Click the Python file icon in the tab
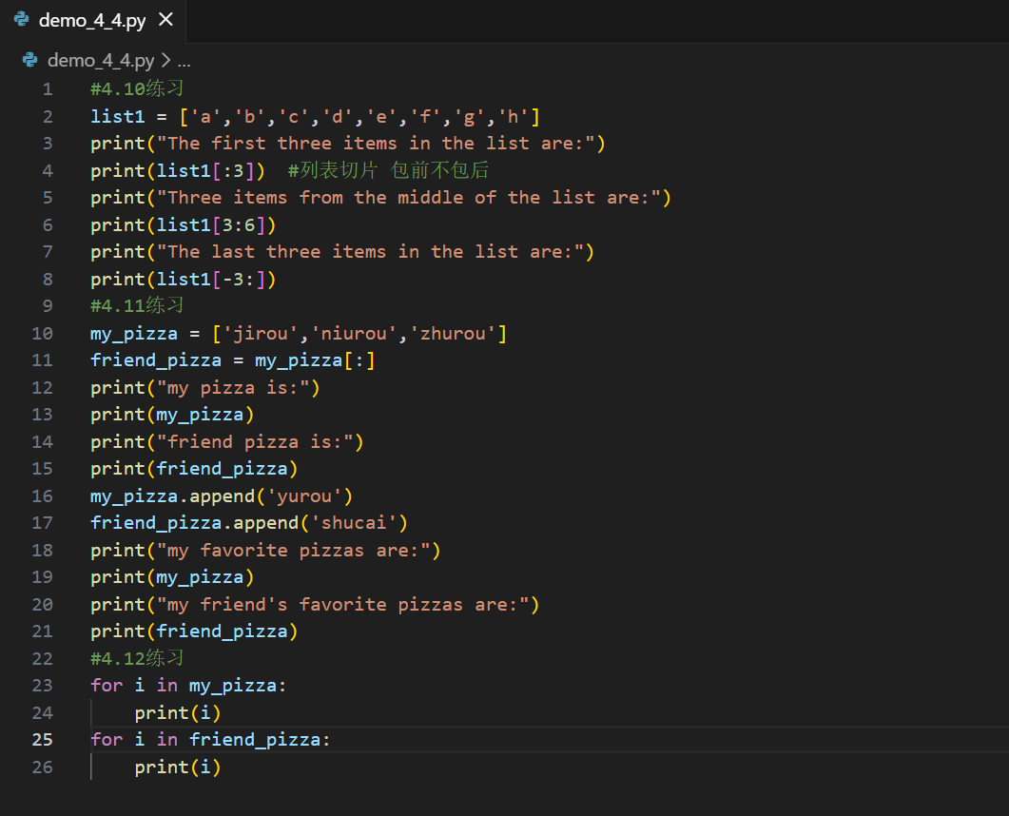This screenshot has height=816, width=1009. 22,20
